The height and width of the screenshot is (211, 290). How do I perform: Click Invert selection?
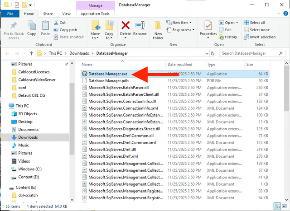[260, 37]
